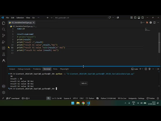Open the Go menu
This screenshot has width=161, height=121.
pyautogui.click(x=33, y=18)
